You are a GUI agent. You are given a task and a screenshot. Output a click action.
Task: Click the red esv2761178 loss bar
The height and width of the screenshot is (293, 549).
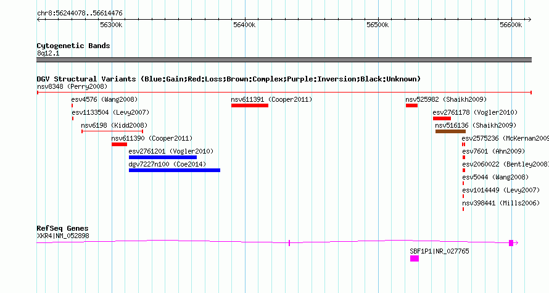[x=442, y=118]
